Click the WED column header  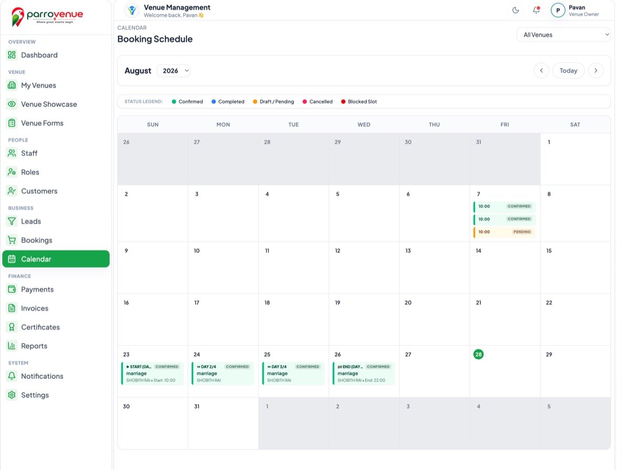click(x=364, y=124)
